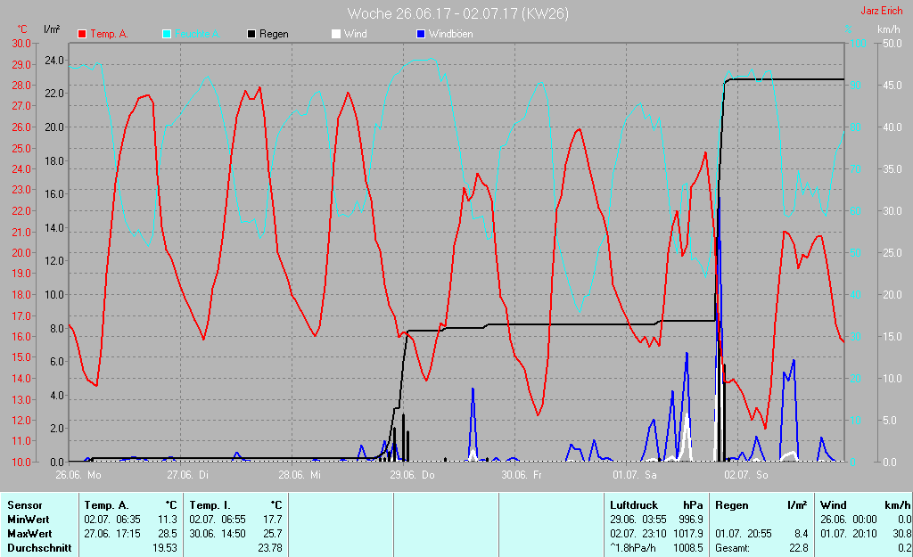Viewport: 913px width, 557px height.
Task: Click the air pressure minimum '996.9'
Action: [691, 520]
